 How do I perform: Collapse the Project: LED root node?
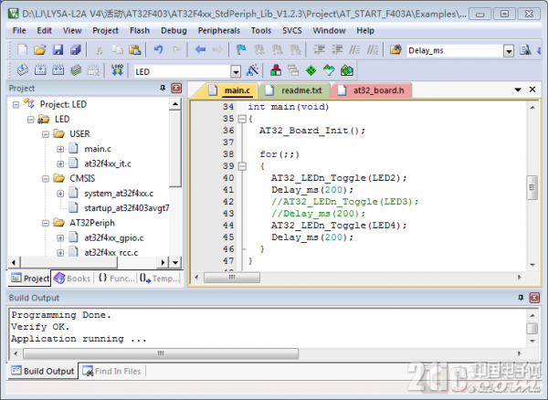click(16, 104)
